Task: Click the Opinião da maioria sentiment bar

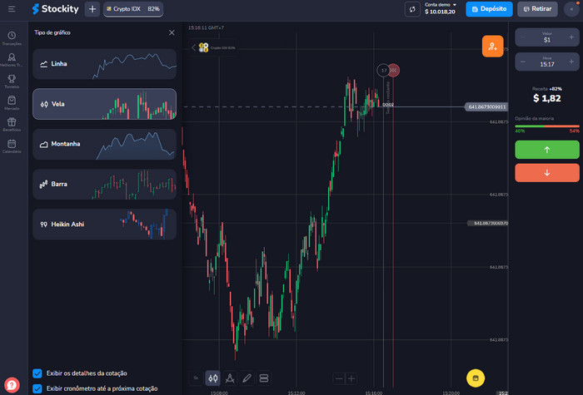Action: [547, 126]
